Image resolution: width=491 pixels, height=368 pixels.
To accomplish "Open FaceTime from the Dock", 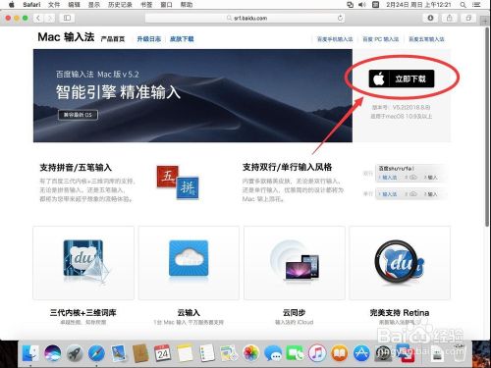I will 295,353.
